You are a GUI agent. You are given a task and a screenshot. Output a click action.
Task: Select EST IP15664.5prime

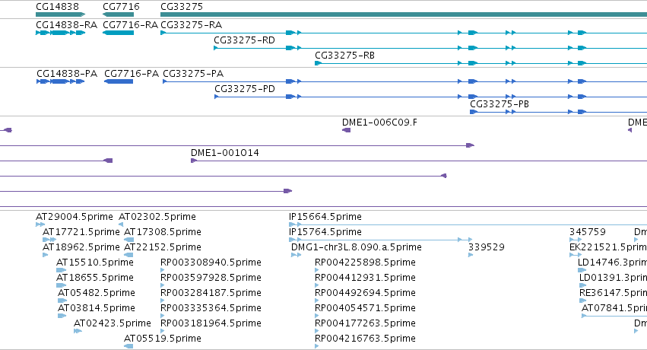click(x=325, y=217)
